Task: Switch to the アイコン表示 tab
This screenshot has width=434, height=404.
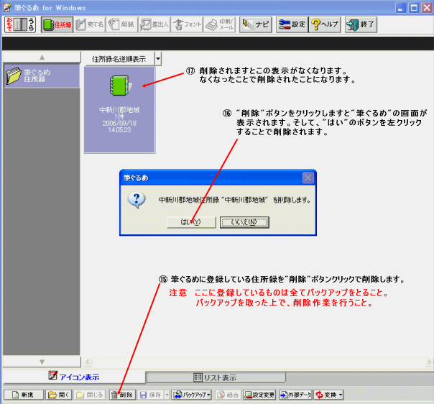Action: click(74, 377)
